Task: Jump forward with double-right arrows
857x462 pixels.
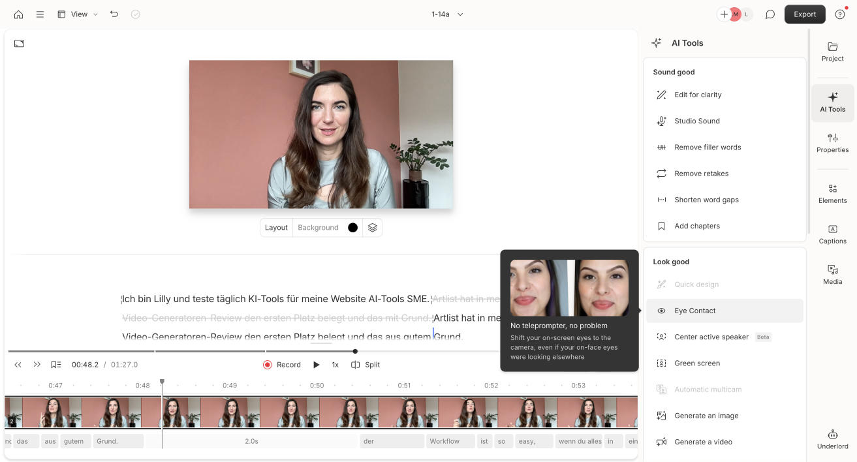Action: tap(37, 365)
